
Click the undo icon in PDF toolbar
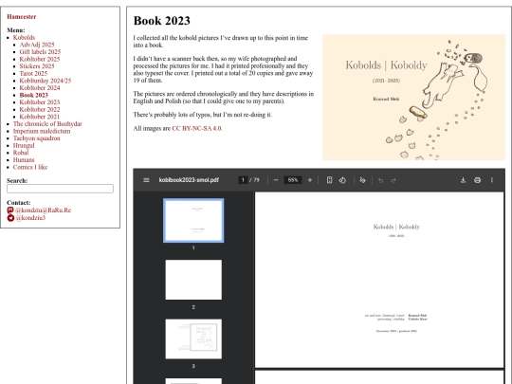coord(381,180)
